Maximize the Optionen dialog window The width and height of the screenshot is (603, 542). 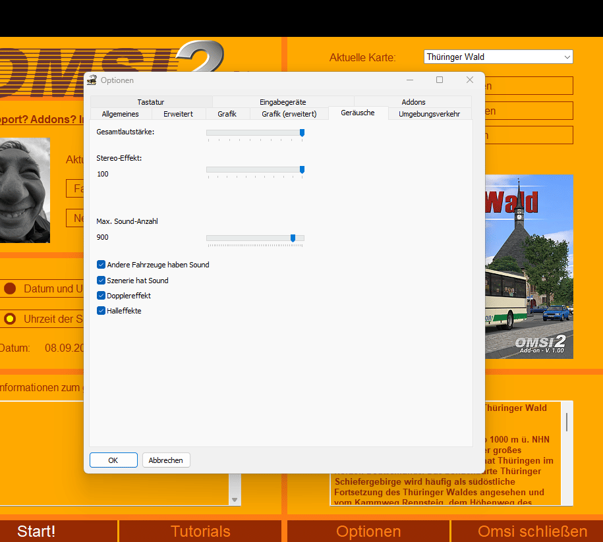[x=440, y=80]
